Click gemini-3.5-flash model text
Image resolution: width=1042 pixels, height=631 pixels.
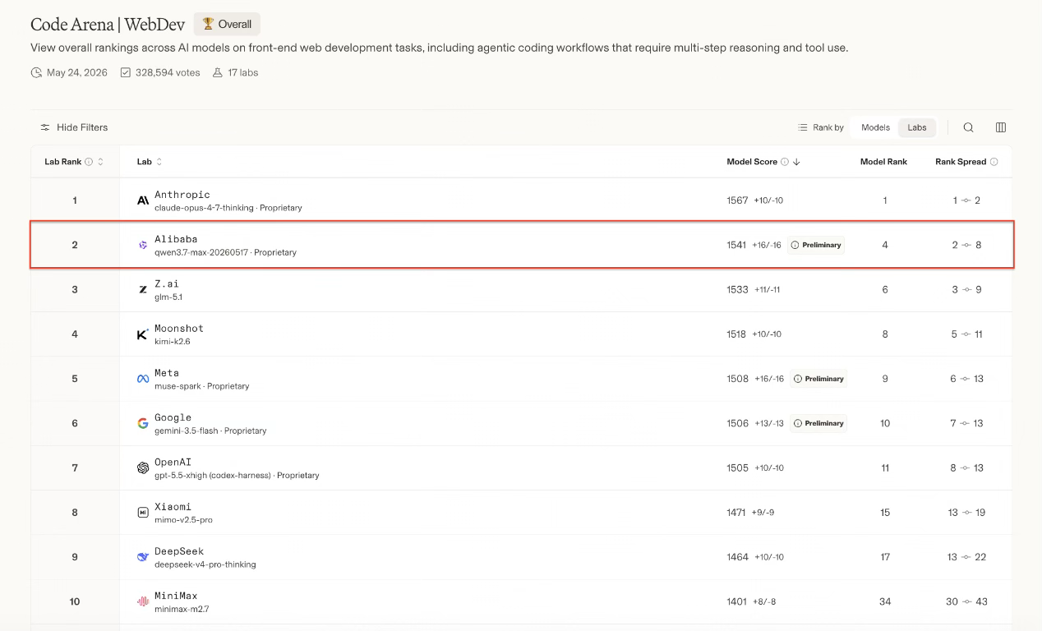point(187,431)
